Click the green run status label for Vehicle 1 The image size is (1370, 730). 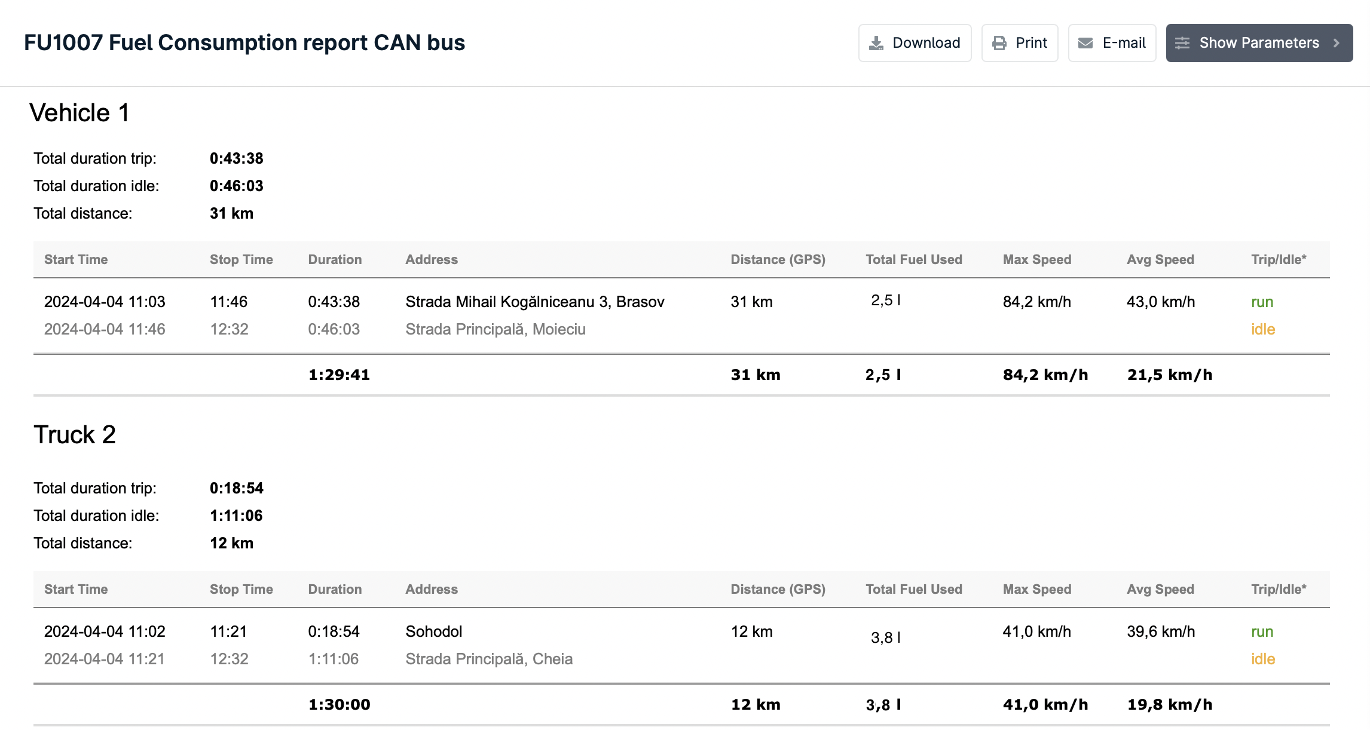pyautogui.click(x=1262, y=302)
